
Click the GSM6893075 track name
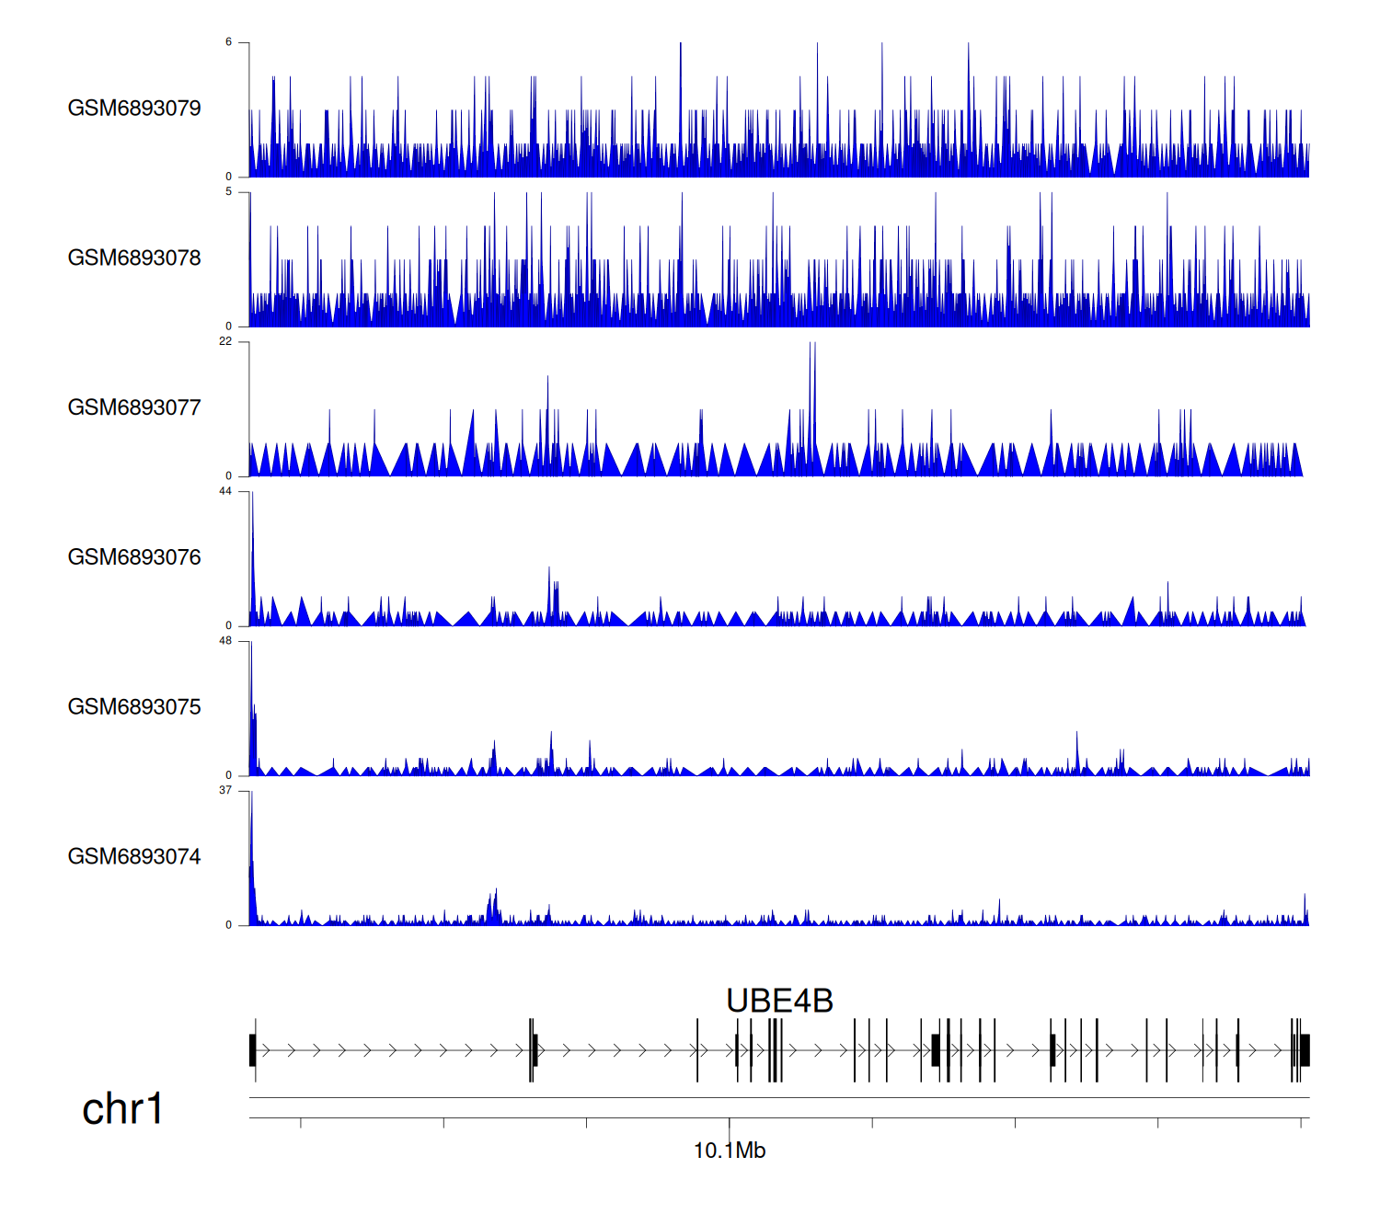click(x=134, y=707)
